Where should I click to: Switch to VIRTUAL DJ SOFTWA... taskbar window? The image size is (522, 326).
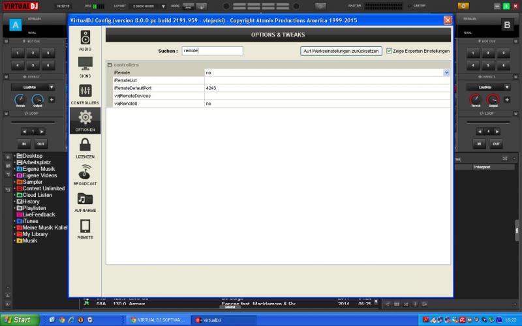pyautogui.click(x=159, y=320)
